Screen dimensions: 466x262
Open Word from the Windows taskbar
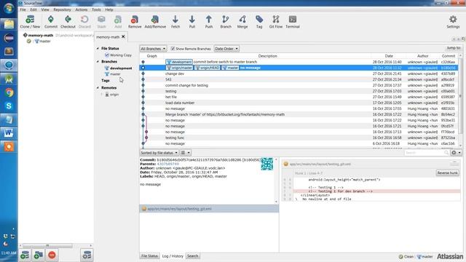tap(9, 133)
